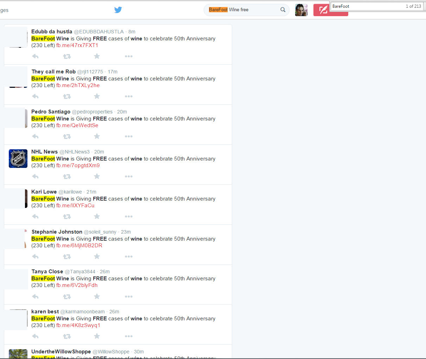Favorite Kari Lowe's tweet
This screenshot has height=359, width=426.
tap(97, 216)
